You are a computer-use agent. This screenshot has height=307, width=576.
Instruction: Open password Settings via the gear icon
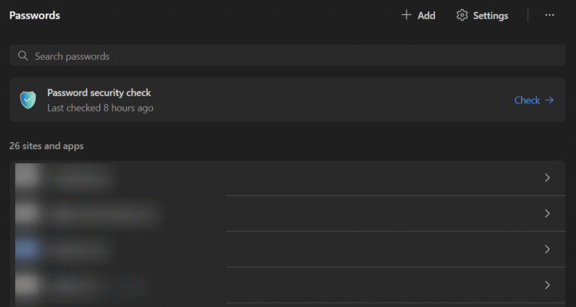[462, 15]
